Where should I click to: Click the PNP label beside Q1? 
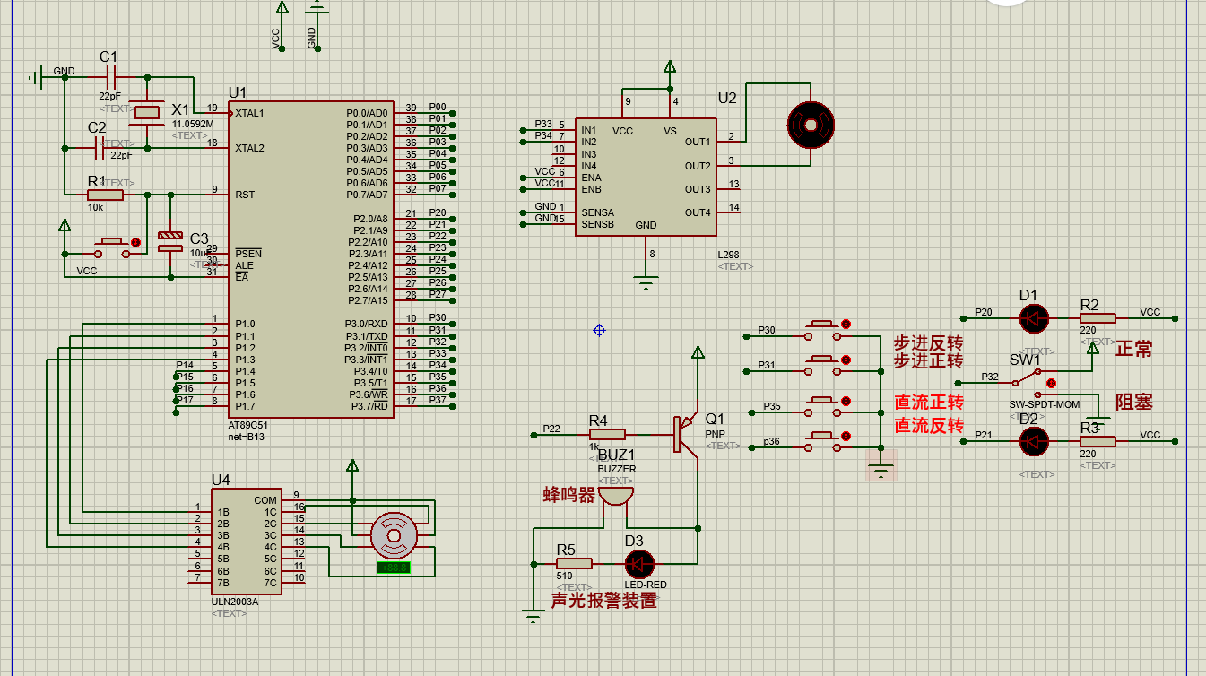pos(716,434)
